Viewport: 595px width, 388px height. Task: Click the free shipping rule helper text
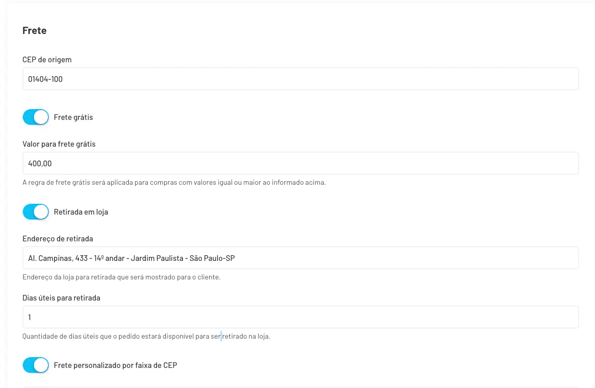pos(174,182)
